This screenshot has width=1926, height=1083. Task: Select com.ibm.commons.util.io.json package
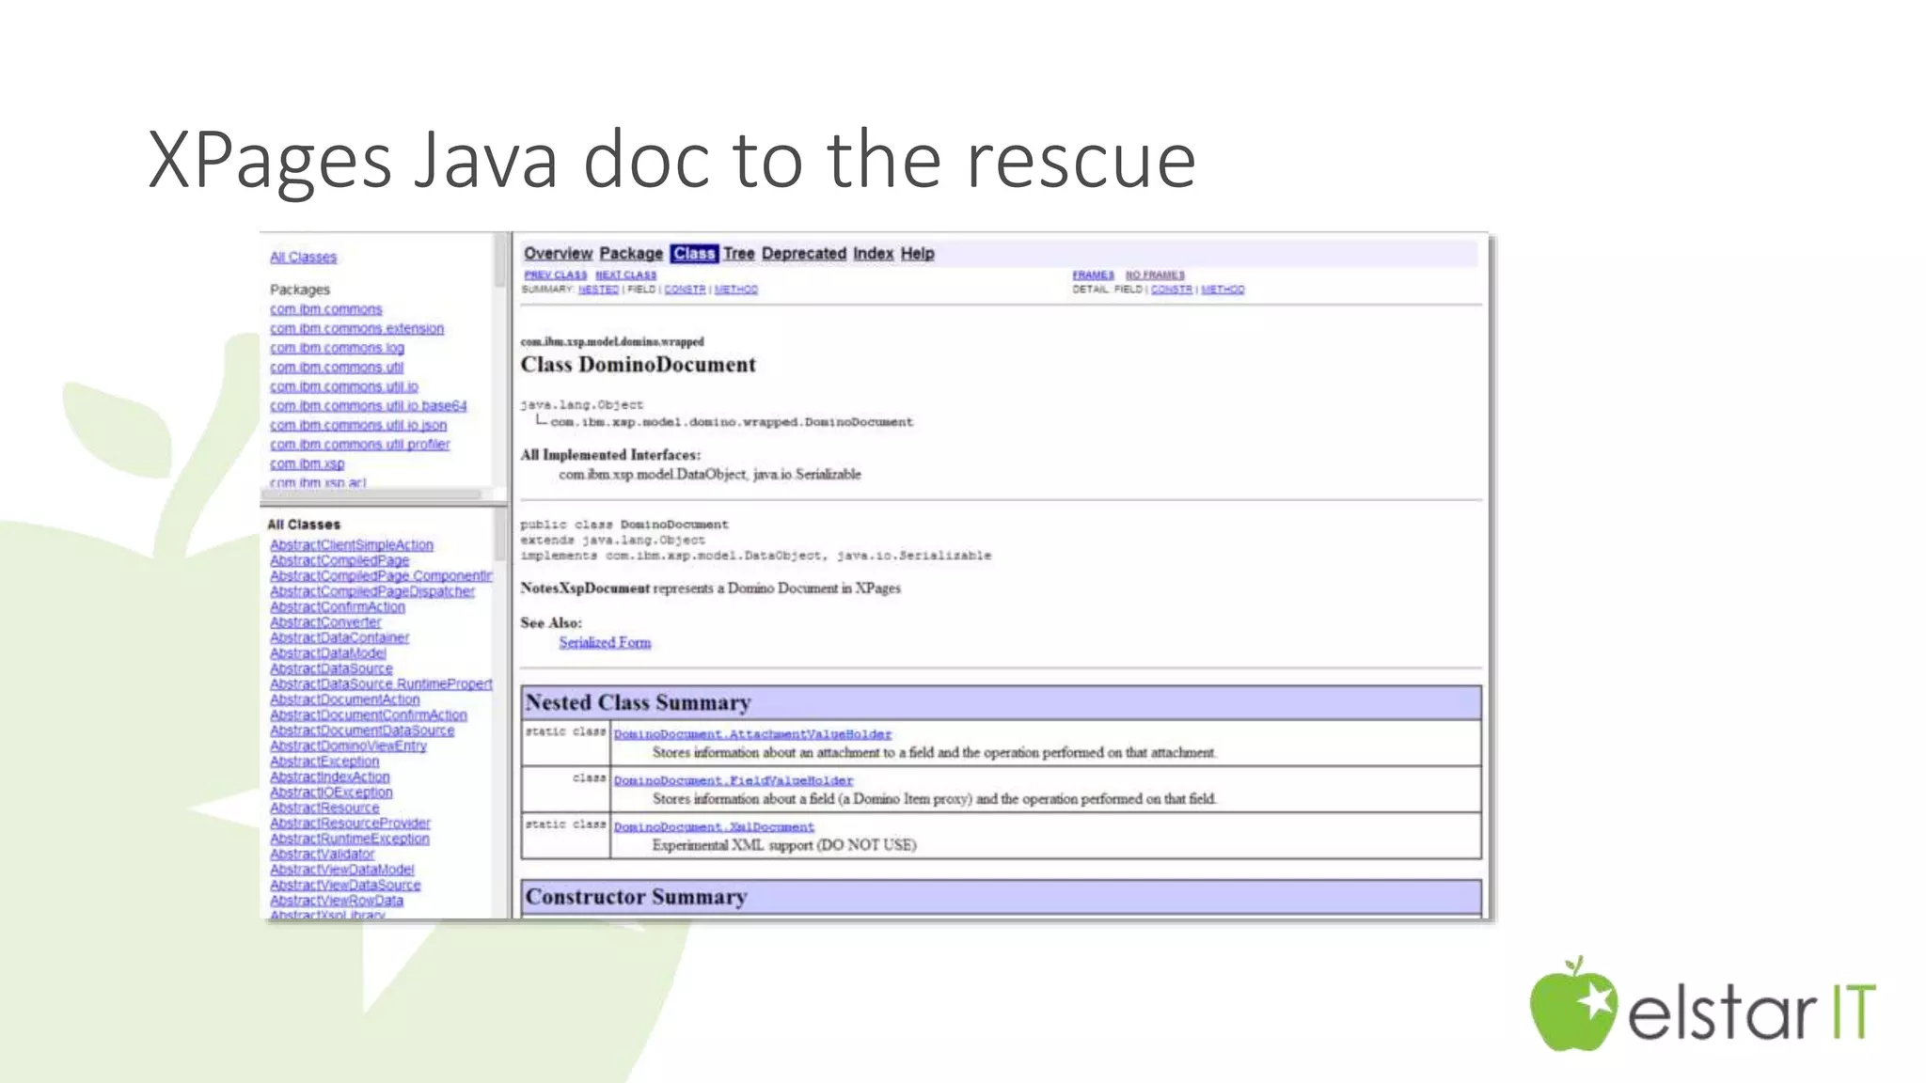point(357,426)
